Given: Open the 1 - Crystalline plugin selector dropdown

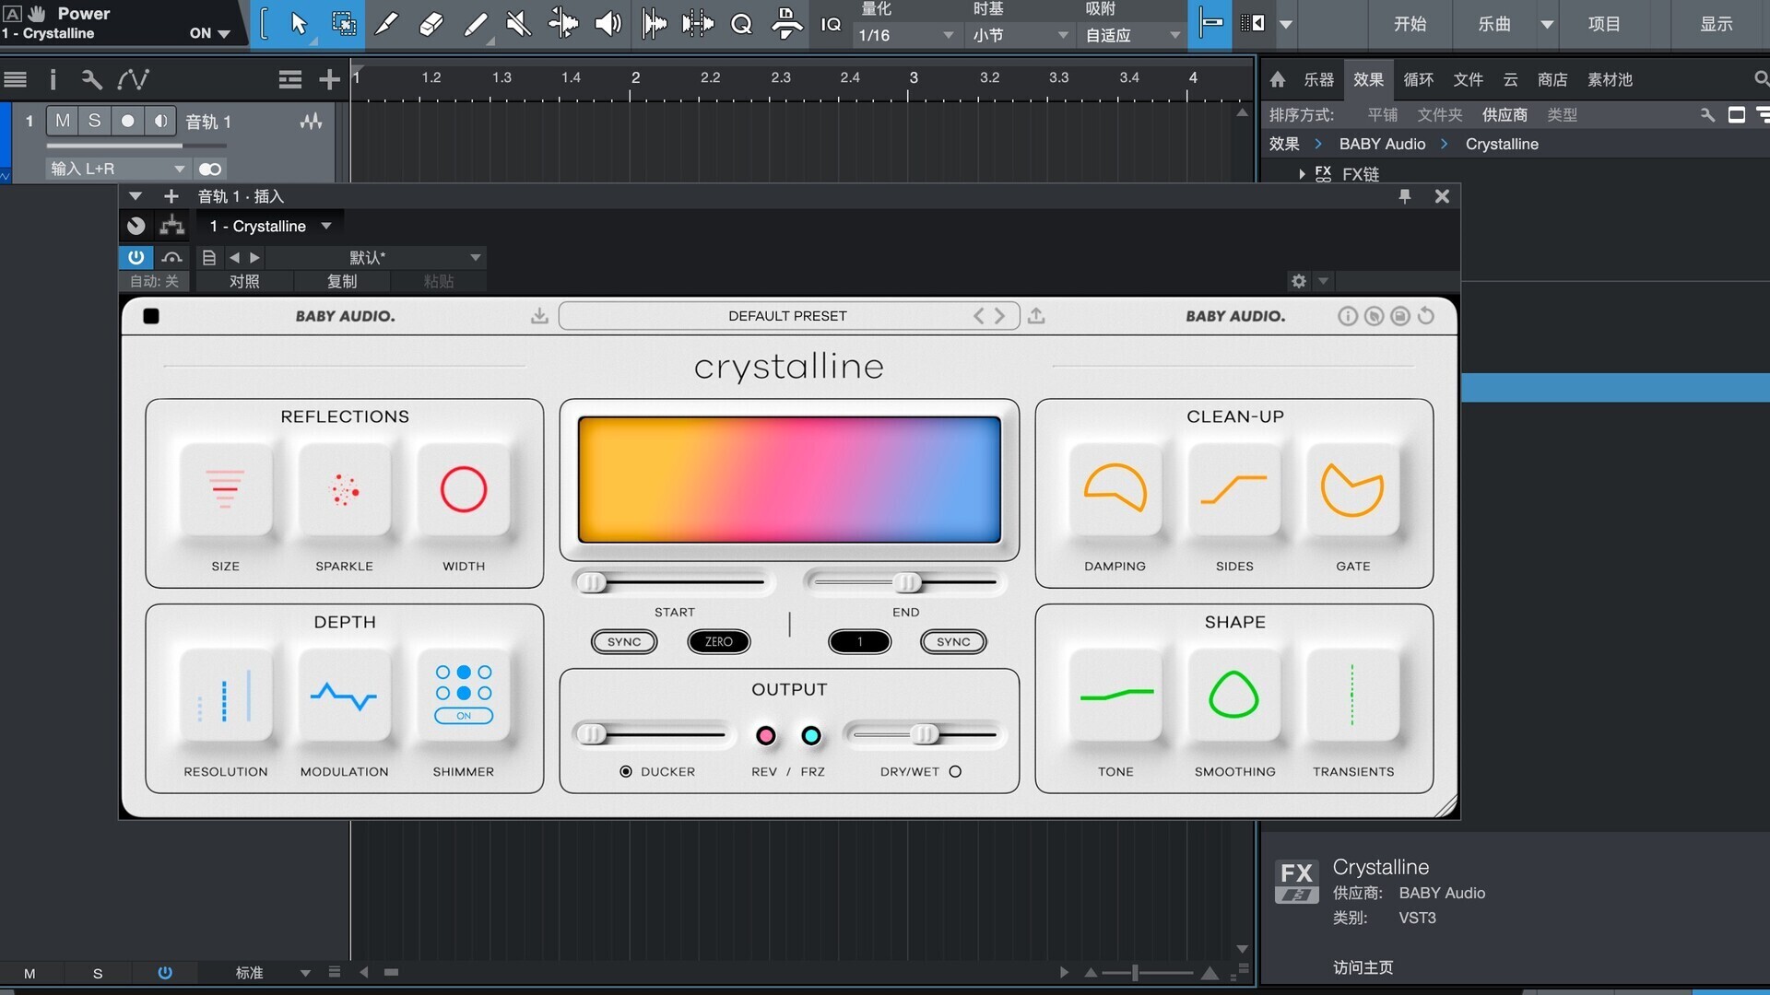Looking at the screenshot, I should [x=269, y=226].
